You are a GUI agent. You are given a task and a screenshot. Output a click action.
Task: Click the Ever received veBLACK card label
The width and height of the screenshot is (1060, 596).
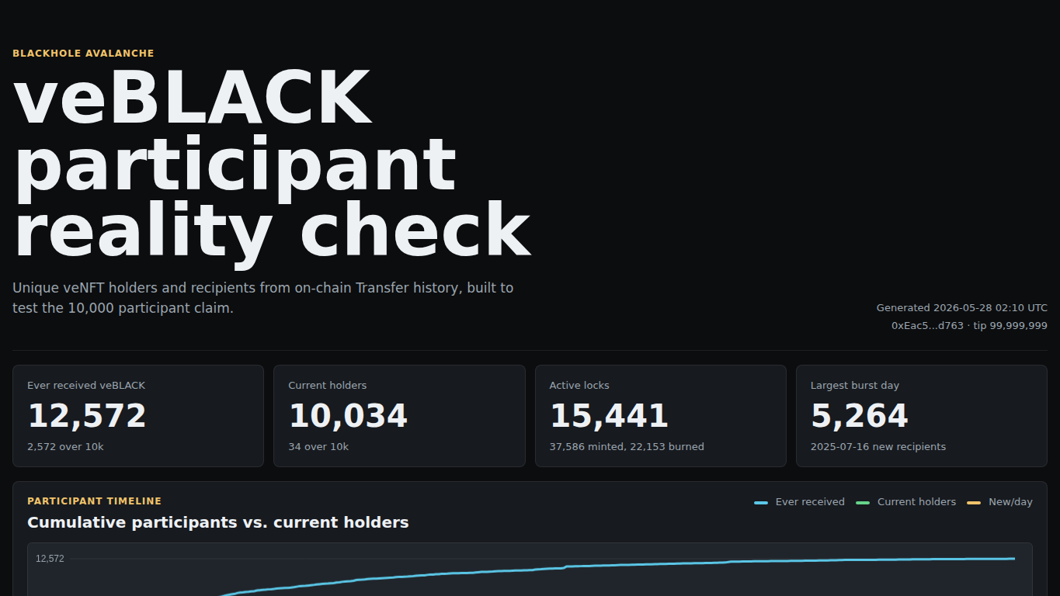(x=86, y=386)
